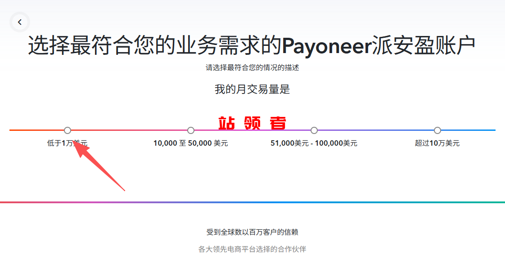Viewport: 505px width, 259px height.
Task: Choose the 51,000美元 - 100,000美元 radio circle
Action: pos(314,130)
